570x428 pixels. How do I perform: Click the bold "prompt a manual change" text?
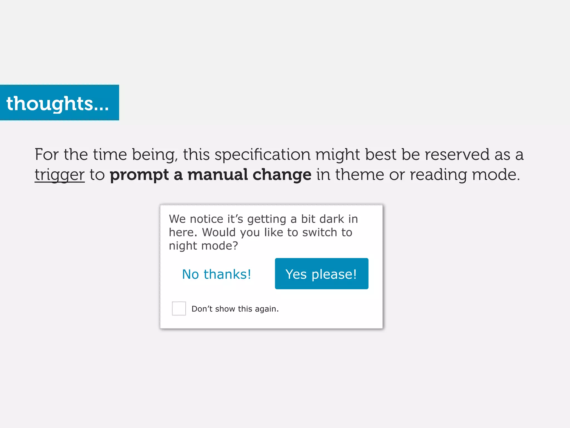point(210,175)
